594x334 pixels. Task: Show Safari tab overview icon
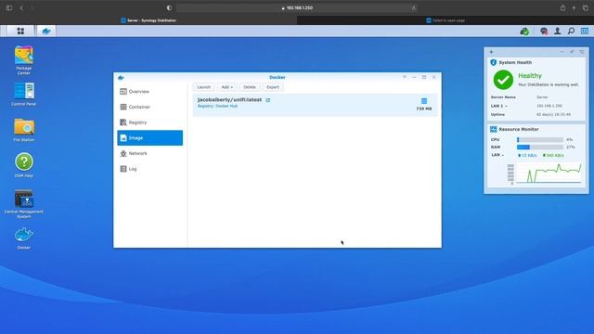[x=586, y=8]
